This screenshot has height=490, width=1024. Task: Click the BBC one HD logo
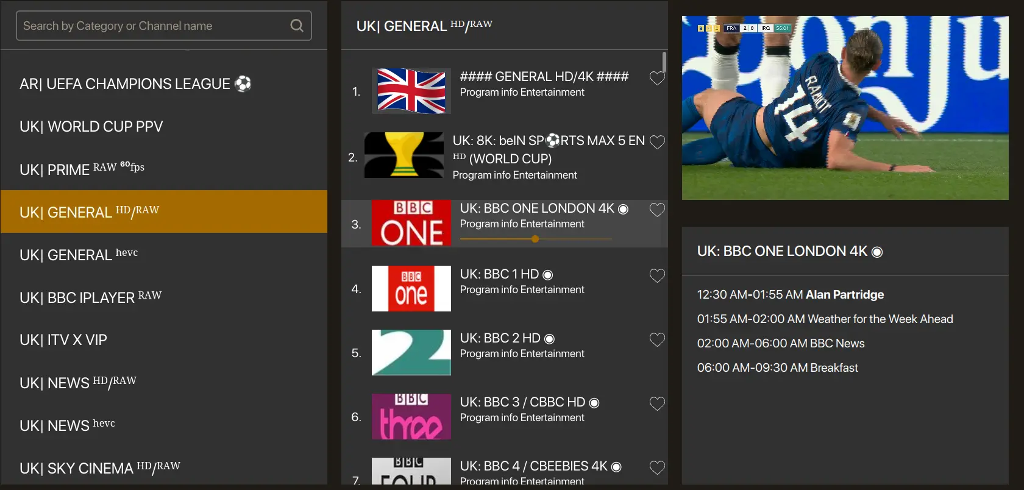pyautogui.click(x=411, y=288)
